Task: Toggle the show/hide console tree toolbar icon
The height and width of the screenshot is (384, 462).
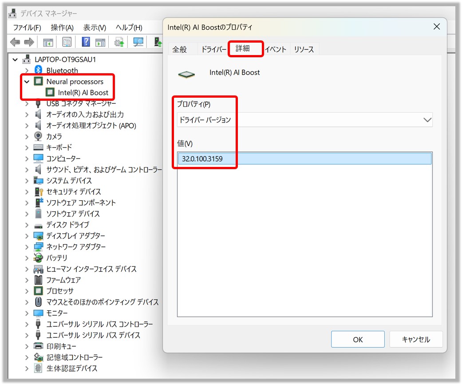Action: (x=48, y=42)
